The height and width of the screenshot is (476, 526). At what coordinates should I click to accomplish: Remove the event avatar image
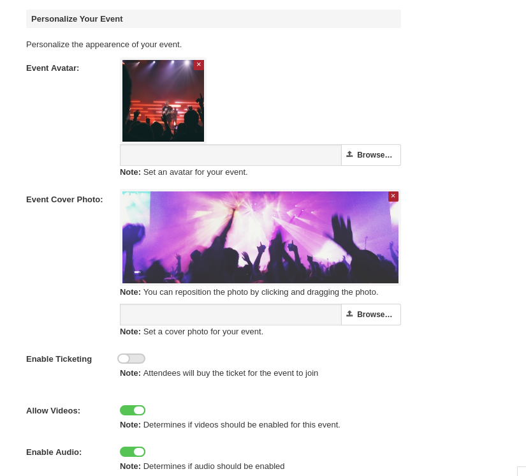199,64
